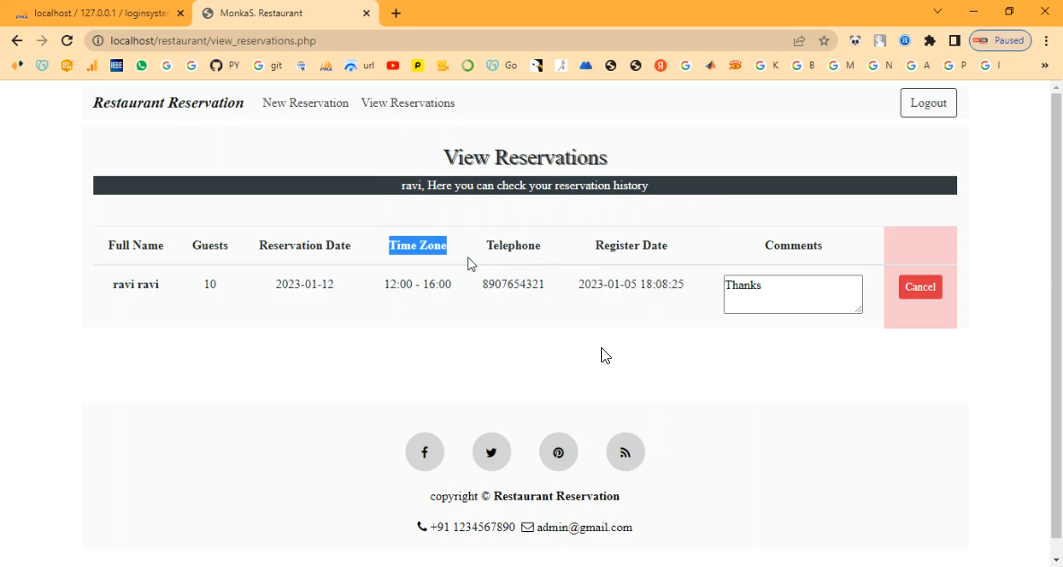Open the Chrome extensions puzzle icon
The width and height of the screenshot is (1063, 567).
pyautogui.click(x=929, y=40)
